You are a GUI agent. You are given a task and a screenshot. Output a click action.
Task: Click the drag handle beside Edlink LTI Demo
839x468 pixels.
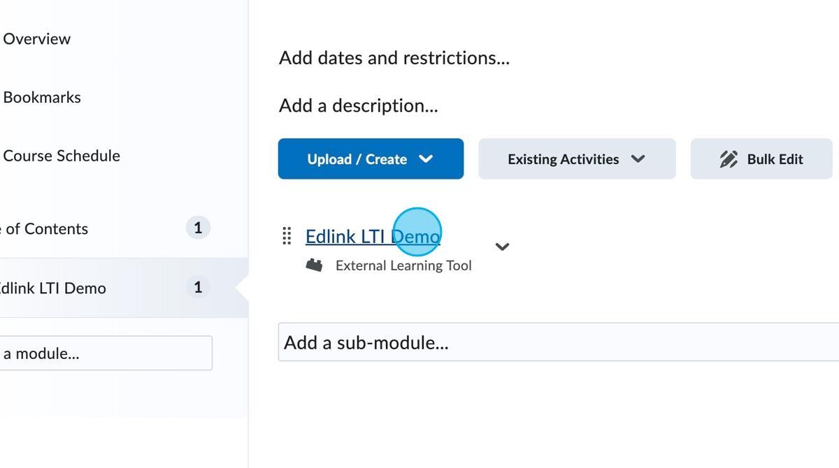pos(287,236)
